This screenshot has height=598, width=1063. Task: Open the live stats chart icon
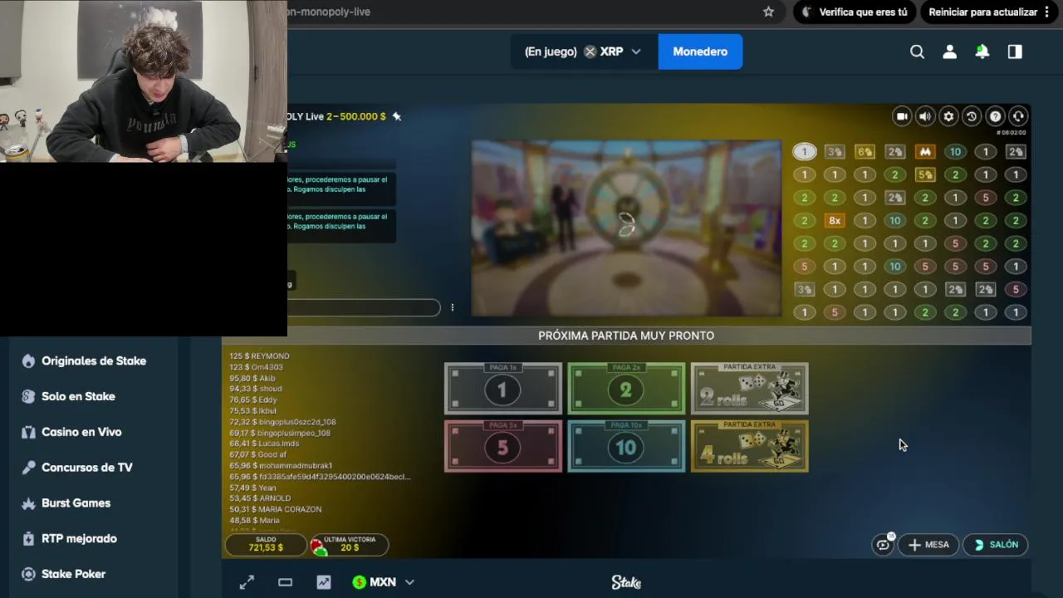pos(324,582)
